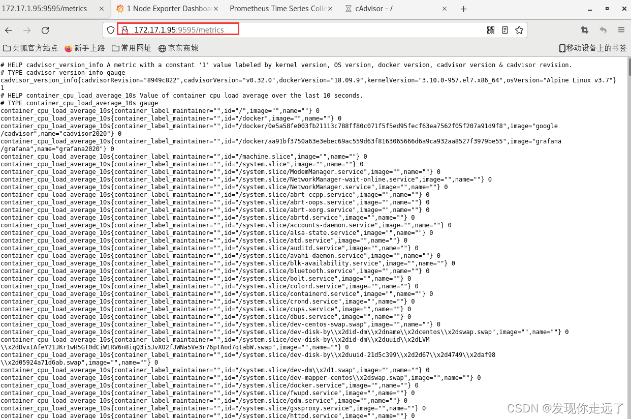Show site security info via lock icon
This screenshot has height=419, width=631.
click(124, 30)
